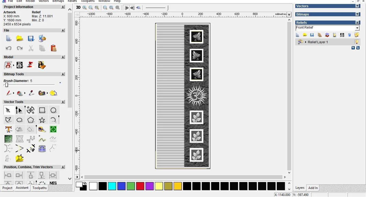This screenshot has width=366, height=197.
Task: Click the Paste clipboard icon
Action: (x=54, y=48)
